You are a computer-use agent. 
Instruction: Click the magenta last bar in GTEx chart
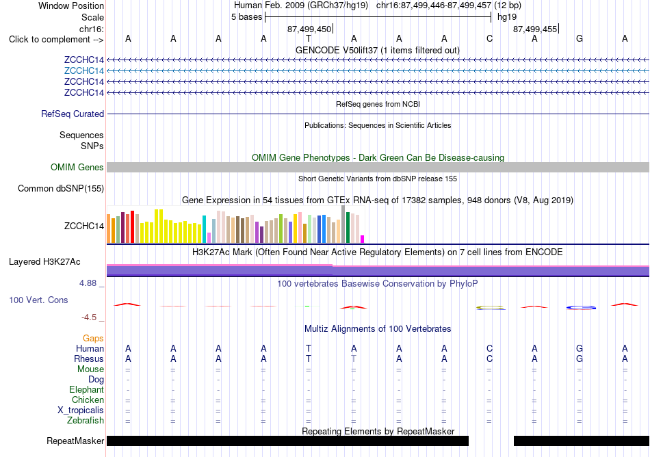363,239
